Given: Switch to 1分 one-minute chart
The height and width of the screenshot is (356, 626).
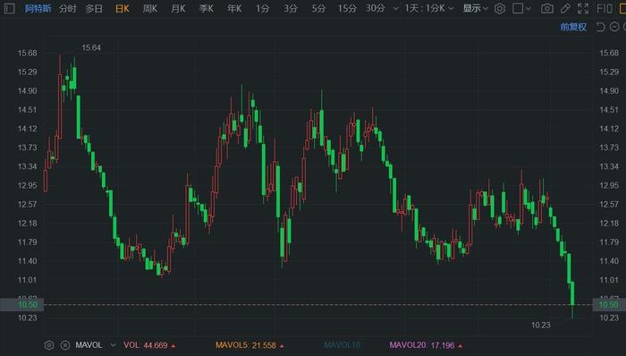Looking at the screenshot, I should (x=262, y=8).
